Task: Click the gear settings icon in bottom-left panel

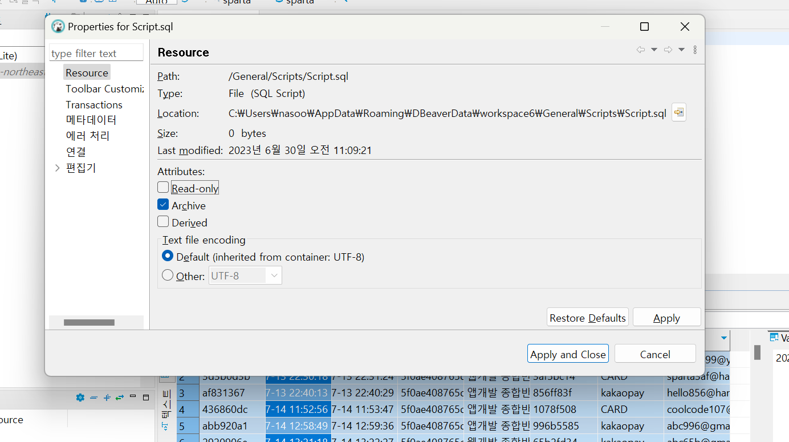Action: pos(80,398)
